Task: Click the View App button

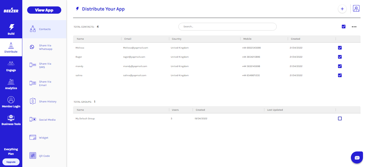Action: [44, 10]
